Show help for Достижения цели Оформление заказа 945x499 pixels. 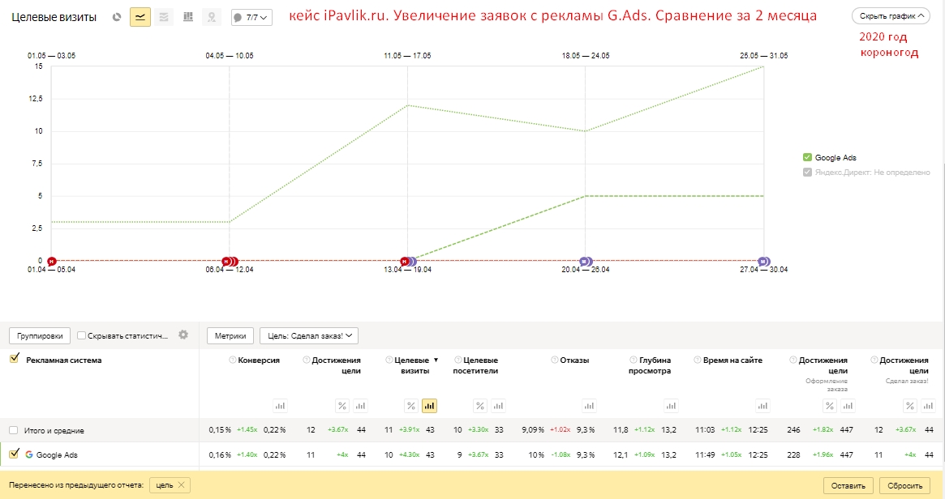pyautogui.click(x=793, y=360)
